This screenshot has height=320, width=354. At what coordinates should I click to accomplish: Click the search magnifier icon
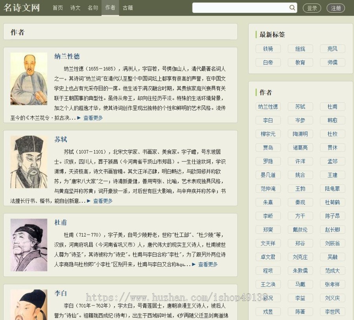(x=292, y=8)
